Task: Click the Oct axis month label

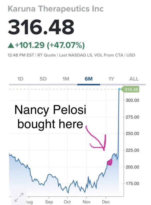Action: click(x=67, y=202)
